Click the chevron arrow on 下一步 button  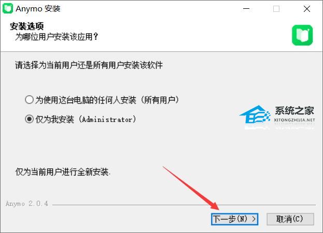click(x=254, y=219)
